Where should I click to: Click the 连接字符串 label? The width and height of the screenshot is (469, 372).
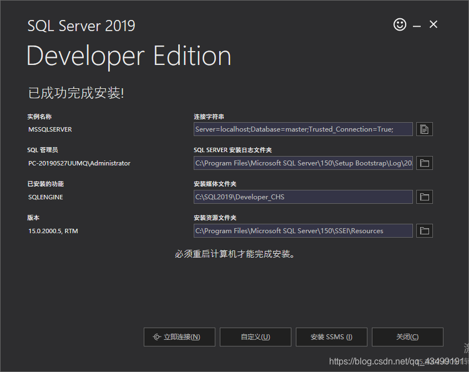(x=209, y=117)
